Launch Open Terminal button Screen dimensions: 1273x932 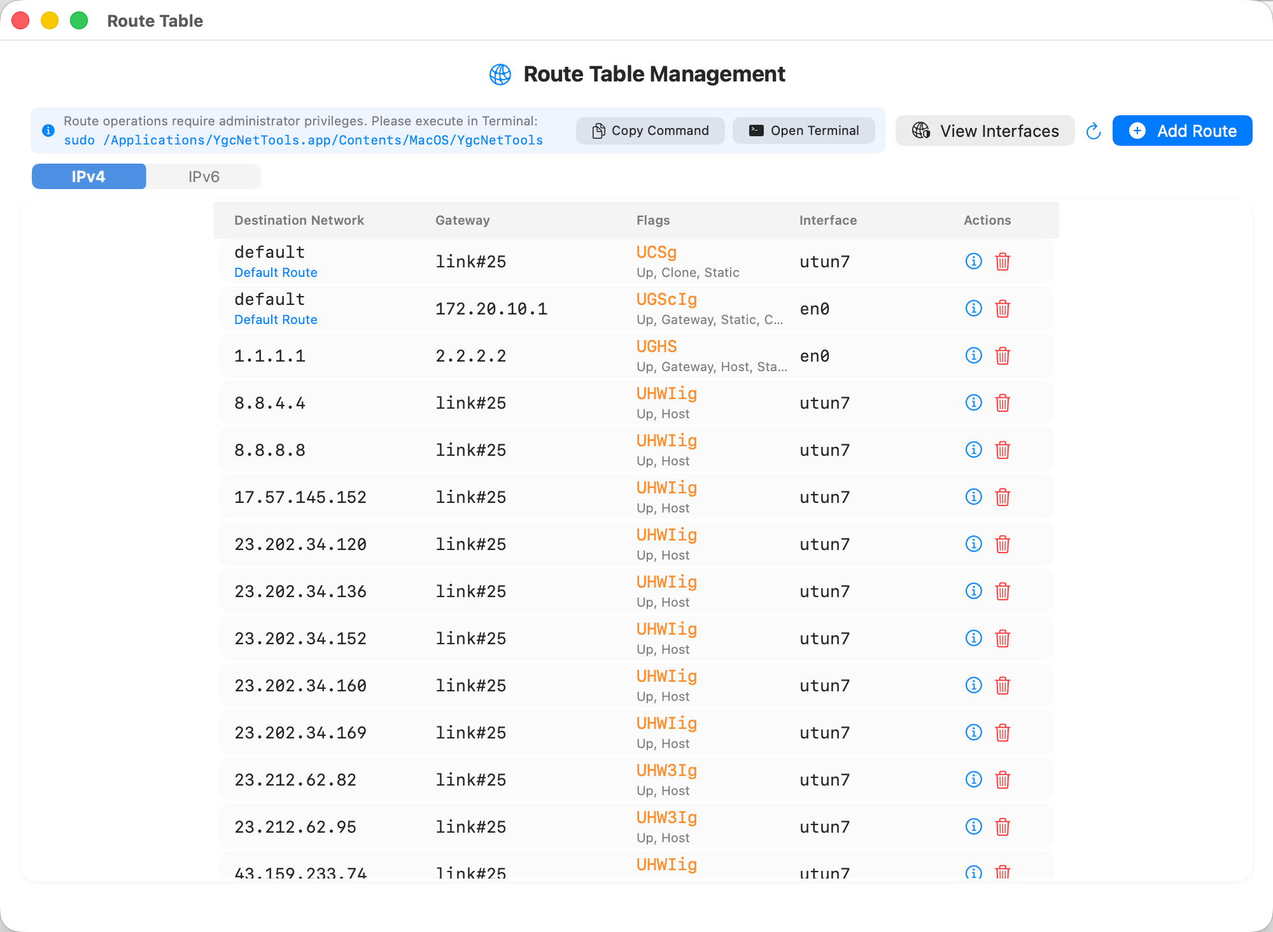pyautogui.click(x=803, y=131)
